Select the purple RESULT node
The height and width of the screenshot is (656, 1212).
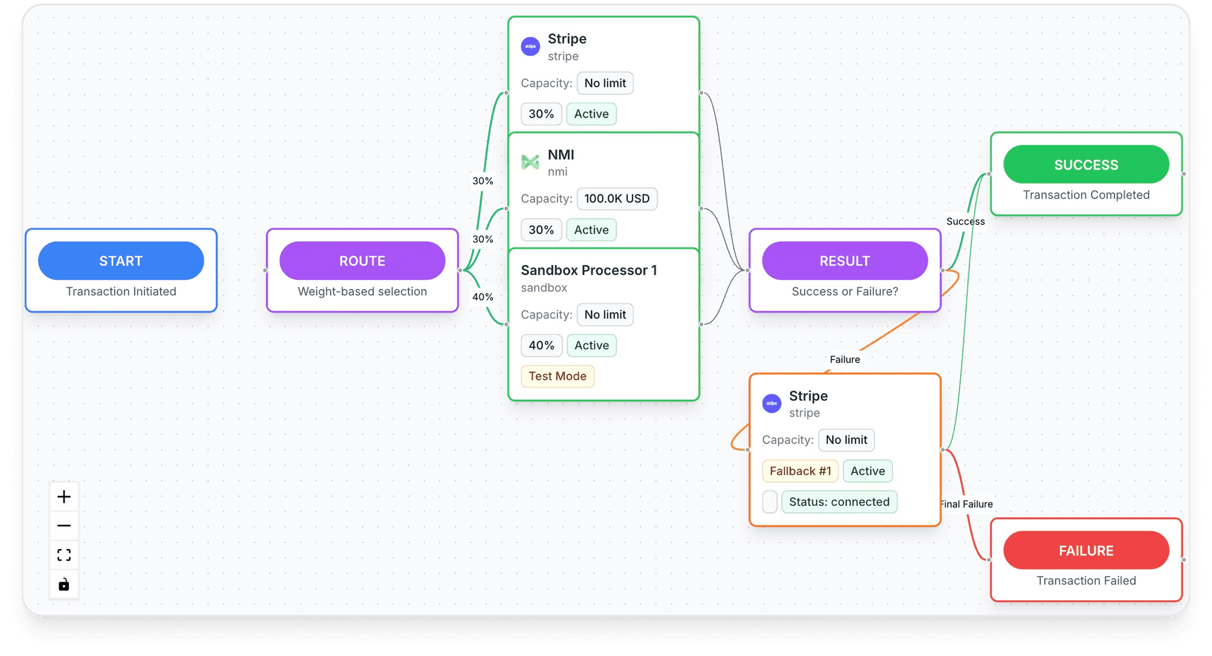(x=844, y=261)
